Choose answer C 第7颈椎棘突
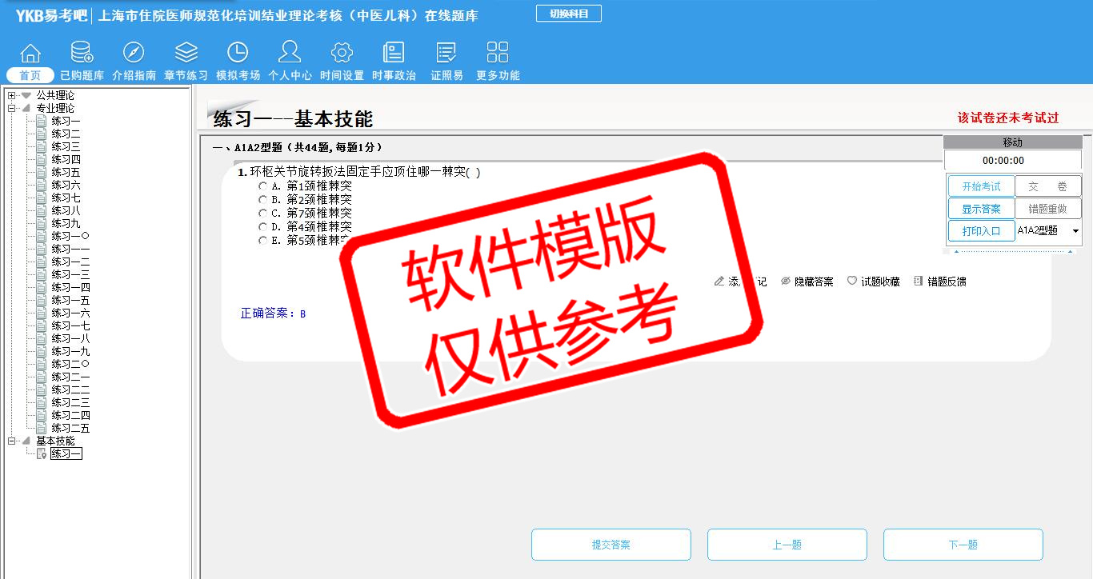Viewport: 1093px width, 579px height. (x=262, y=214)
